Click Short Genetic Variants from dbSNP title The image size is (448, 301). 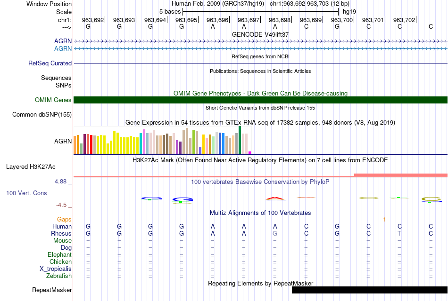pyautogui.click(x=260, y=108)
